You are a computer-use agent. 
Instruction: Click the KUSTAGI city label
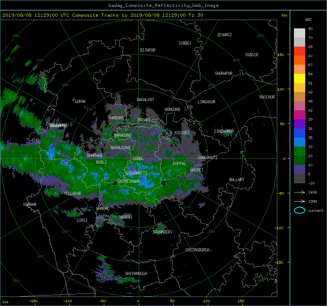(x=182, y=133)
